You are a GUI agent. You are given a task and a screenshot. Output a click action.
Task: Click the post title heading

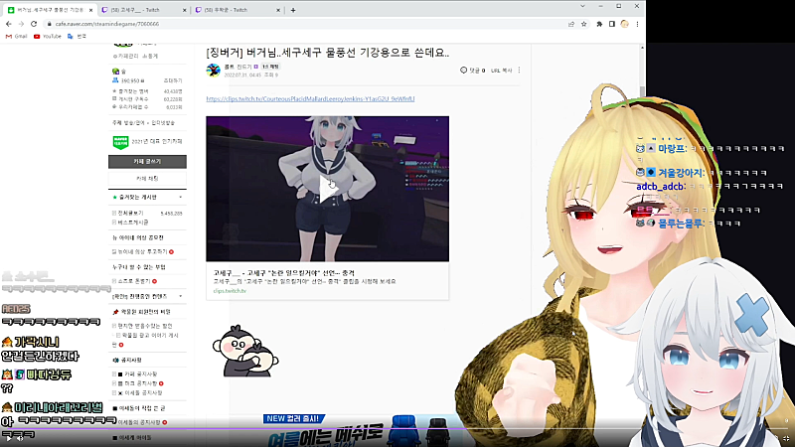click(x=328, y=53)
